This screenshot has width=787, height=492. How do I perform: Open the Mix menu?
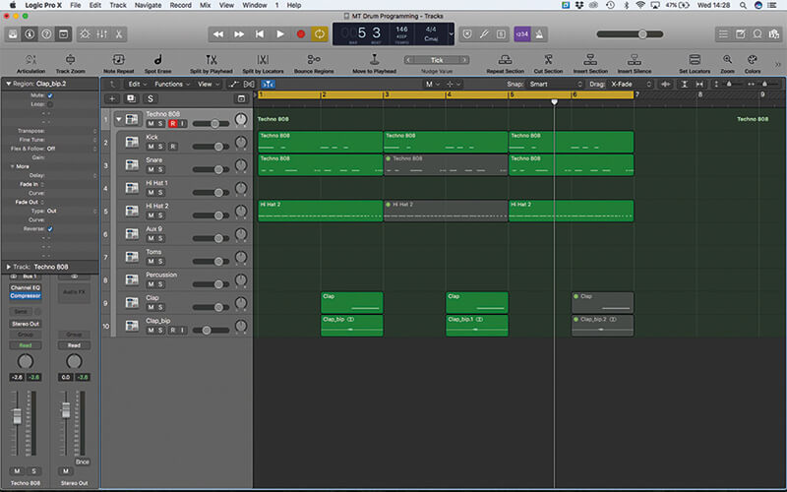(206, 5)
